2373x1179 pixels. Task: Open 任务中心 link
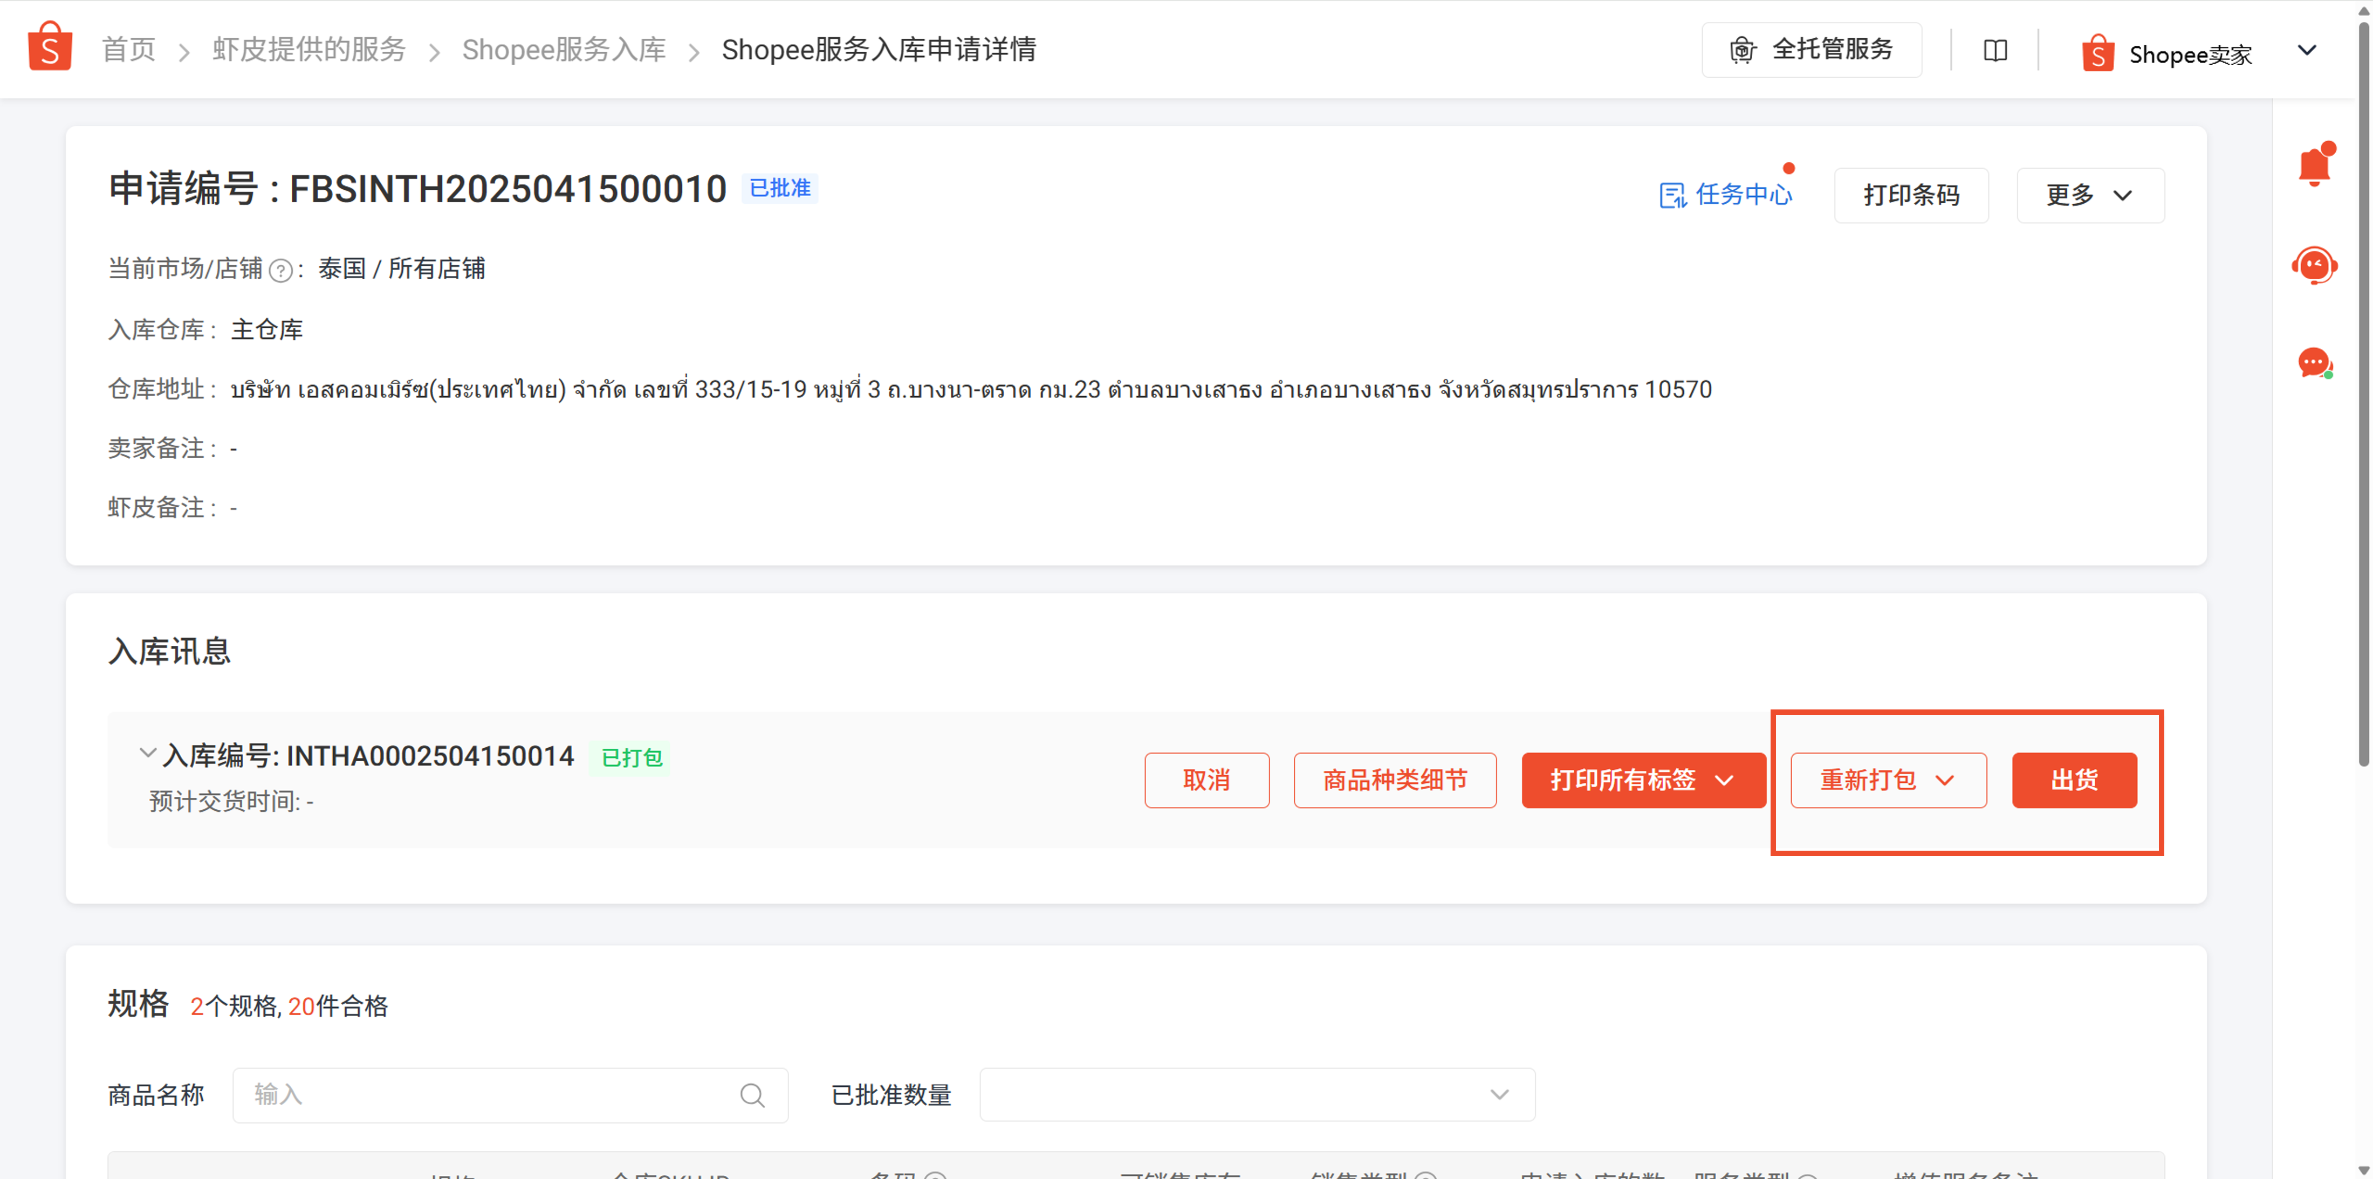tap(1725, 195)
